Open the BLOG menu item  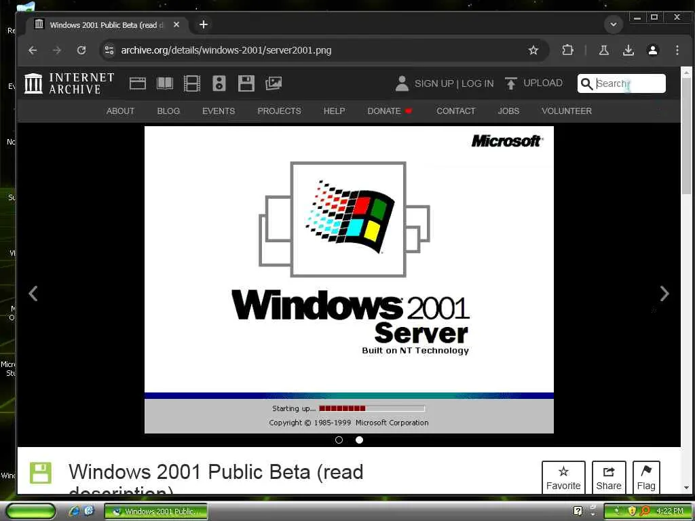tap(168, 111)
